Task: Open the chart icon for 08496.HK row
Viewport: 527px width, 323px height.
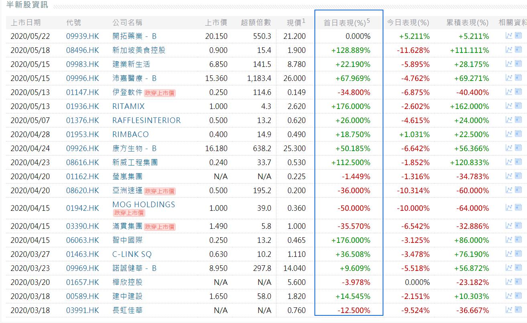Action: tap(509, 50)
